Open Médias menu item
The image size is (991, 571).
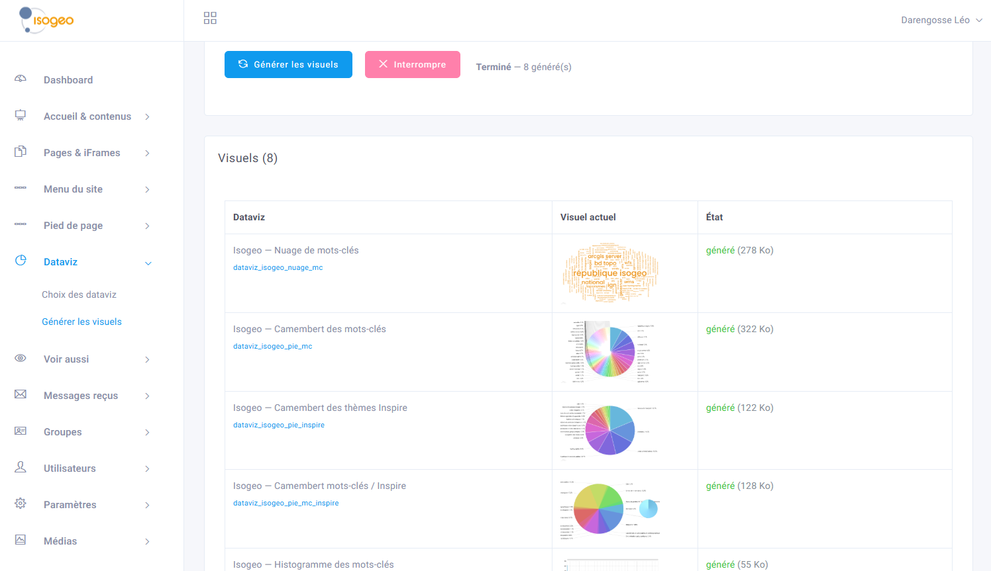click(x=60, y=541)
